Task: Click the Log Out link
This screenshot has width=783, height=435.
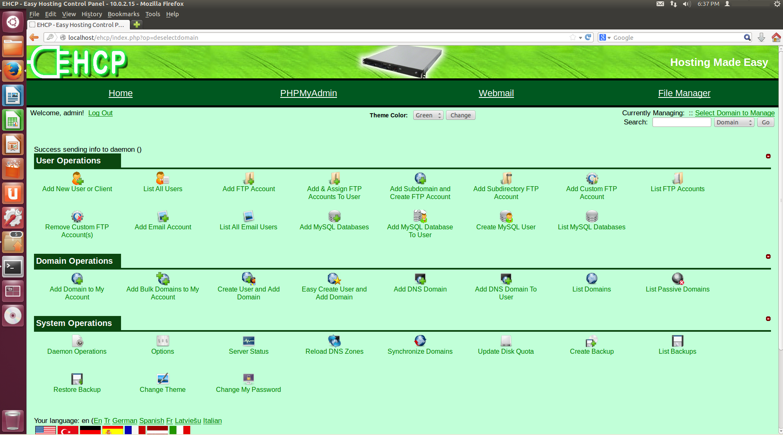Action: tap(100, 113)
